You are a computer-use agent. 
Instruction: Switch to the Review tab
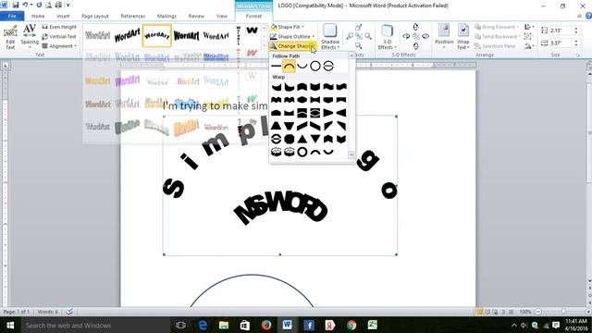pos(196,17)
